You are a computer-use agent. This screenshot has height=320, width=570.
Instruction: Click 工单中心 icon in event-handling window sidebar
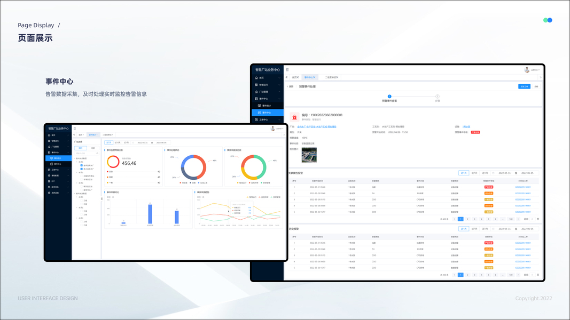coord(256,119)
